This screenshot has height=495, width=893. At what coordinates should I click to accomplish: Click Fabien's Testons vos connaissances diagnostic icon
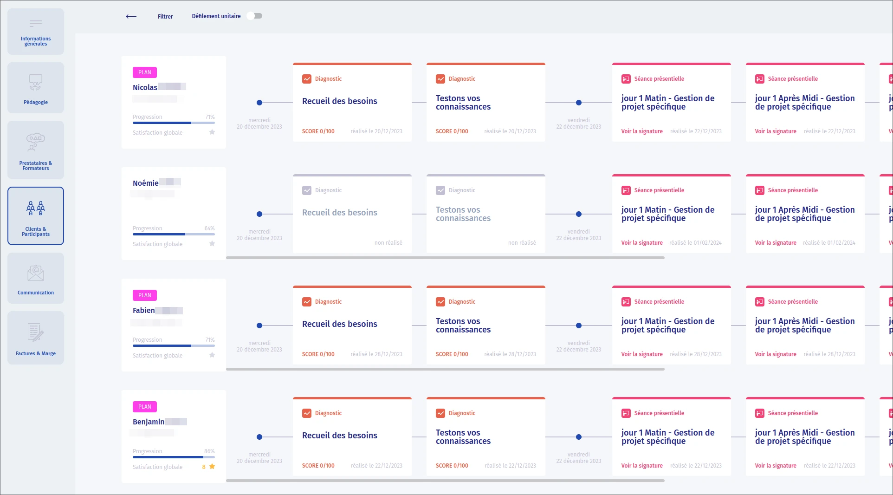(440, 302)
